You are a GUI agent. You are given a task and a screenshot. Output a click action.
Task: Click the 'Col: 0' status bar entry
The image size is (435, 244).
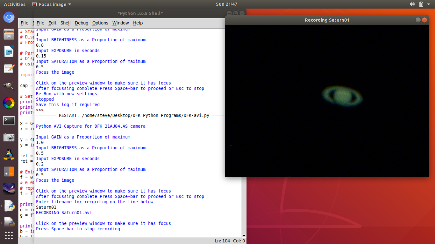pyautogui.click(x=239, y=241)
